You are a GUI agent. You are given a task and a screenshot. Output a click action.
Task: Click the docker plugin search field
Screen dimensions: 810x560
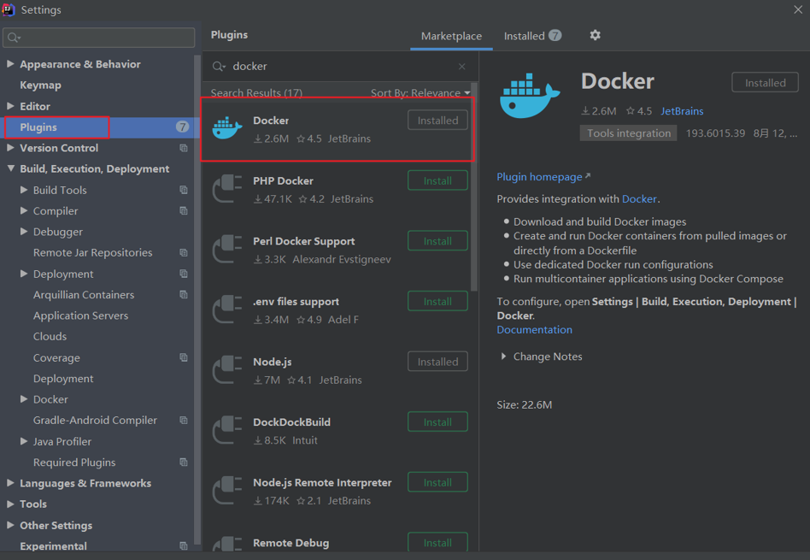(x=338, y=66)
